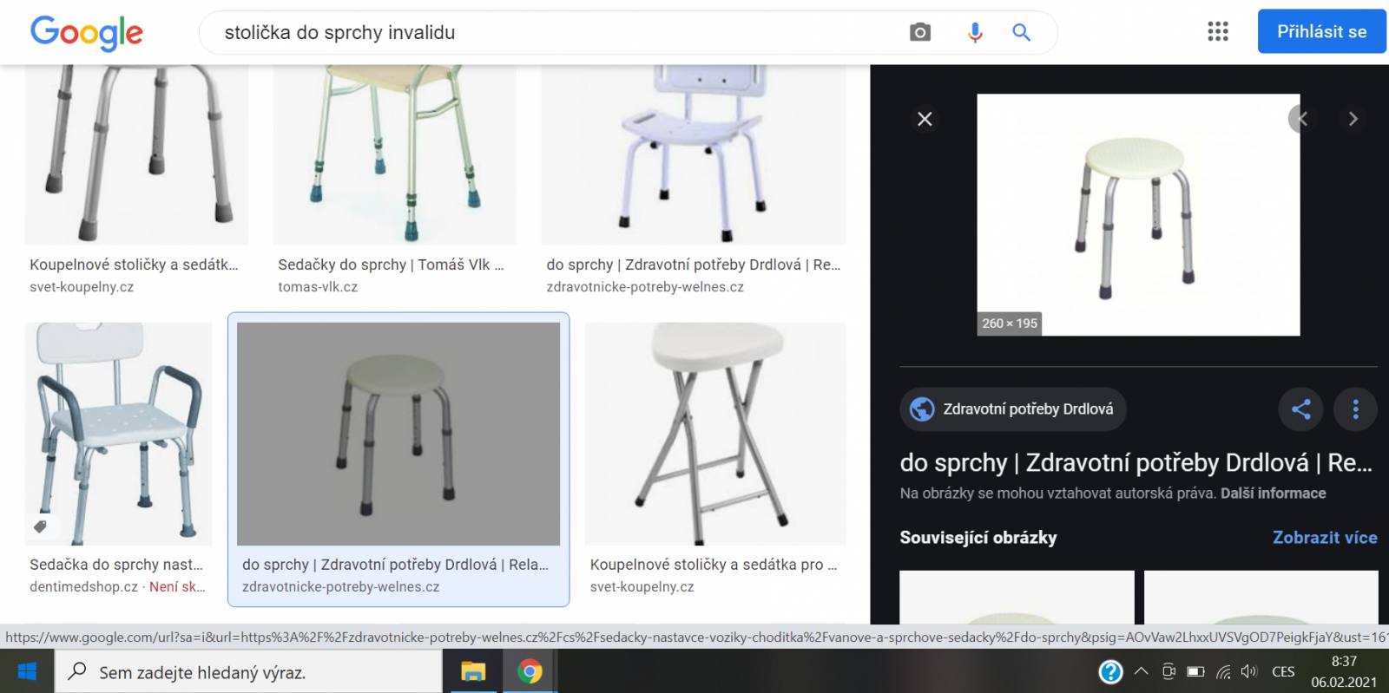Change input language CES
The image size is (1389, 693).
tap(1283, 671)
